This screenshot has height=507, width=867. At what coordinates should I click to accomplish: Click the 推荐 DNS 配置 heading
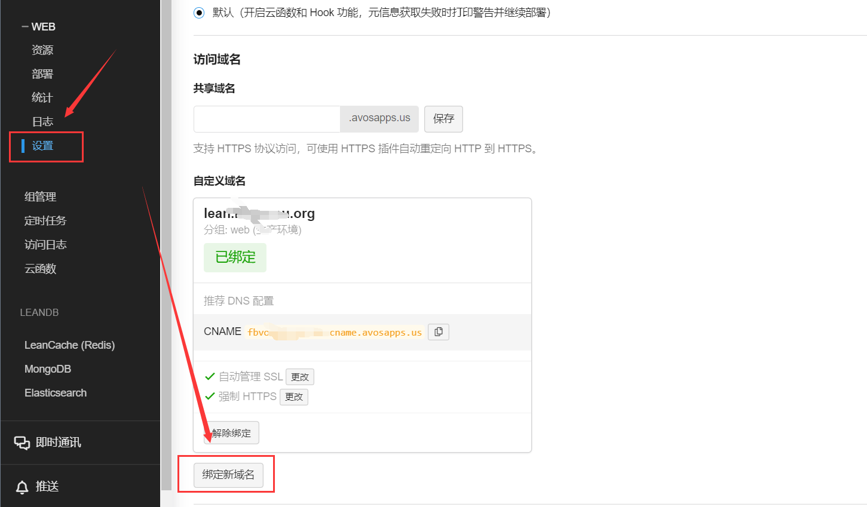238,301
